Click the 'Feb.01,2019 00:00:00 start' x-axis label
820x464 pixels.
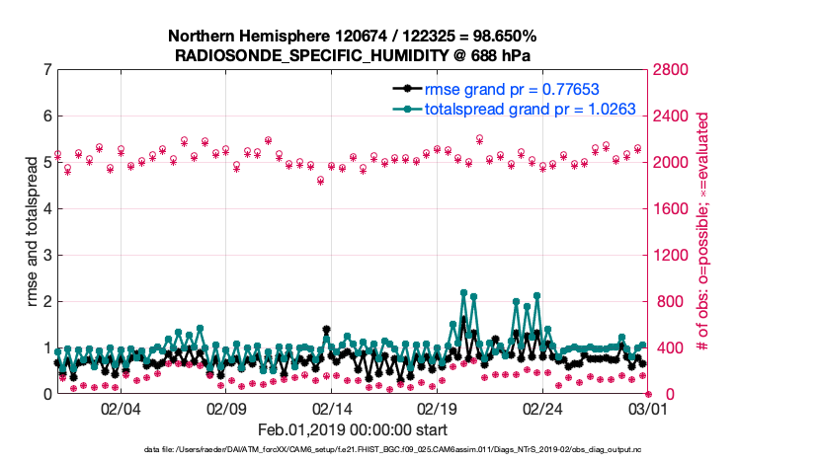coord(353,429)
